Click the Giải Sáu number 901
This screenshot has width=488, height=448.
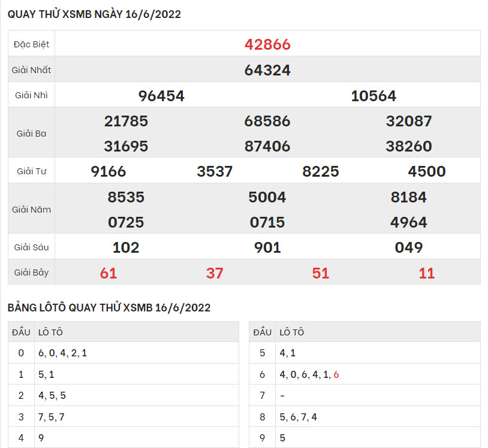click(x=267, y=247)
